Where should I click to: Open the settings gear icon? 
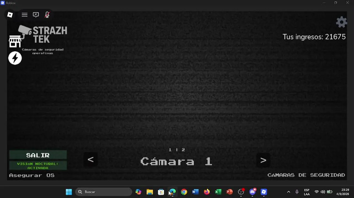coord(341,22)
